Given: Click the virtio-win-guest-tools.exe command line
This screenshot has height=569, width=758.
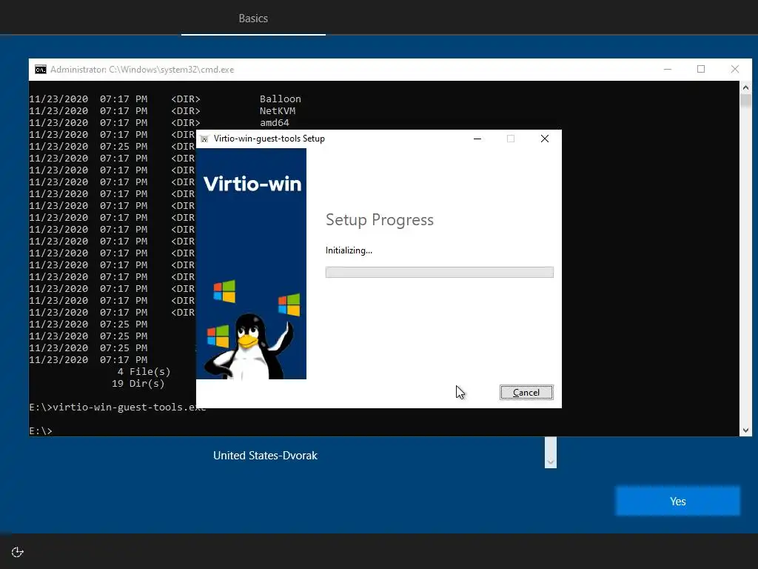Looking at the screenshot, I should [118, 407].
